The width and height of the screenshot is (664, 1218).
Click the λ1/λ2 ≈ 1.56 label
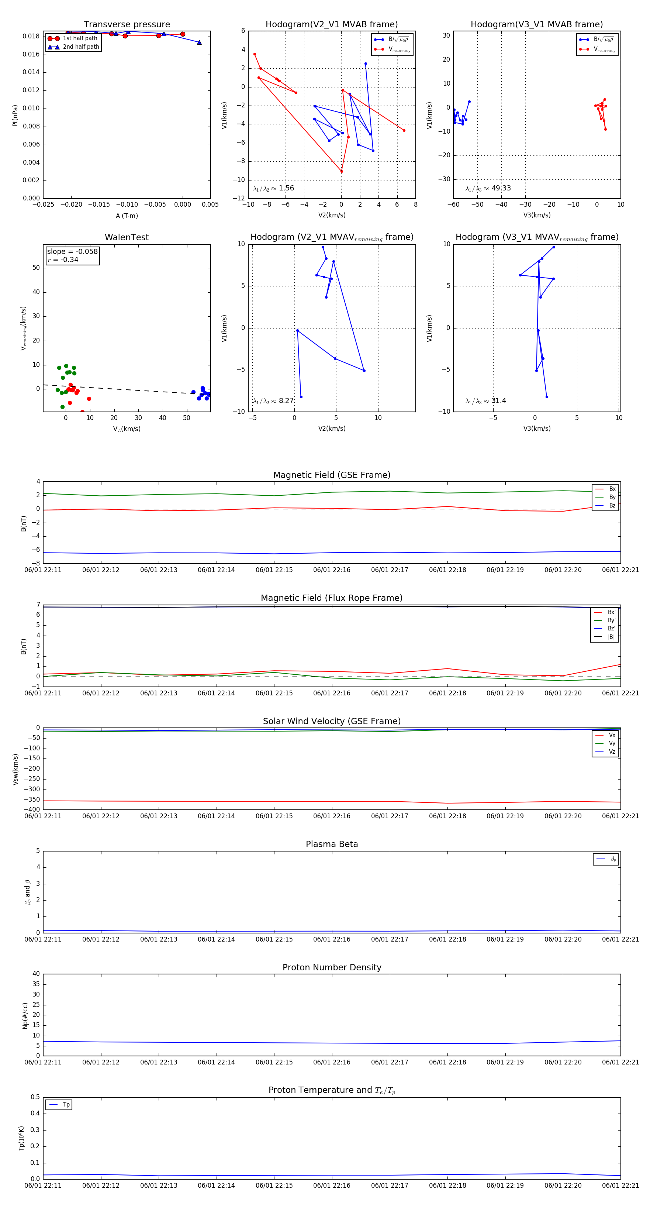tap(273, 188)
